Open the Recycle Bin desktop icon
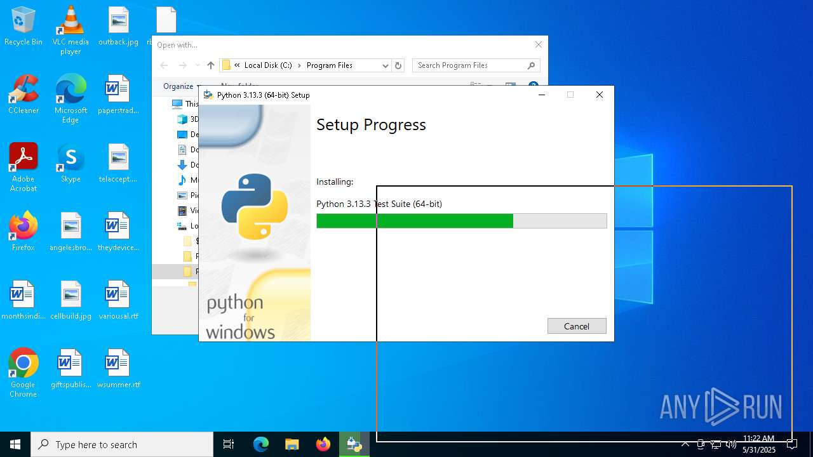 click(x=24, y=26)
